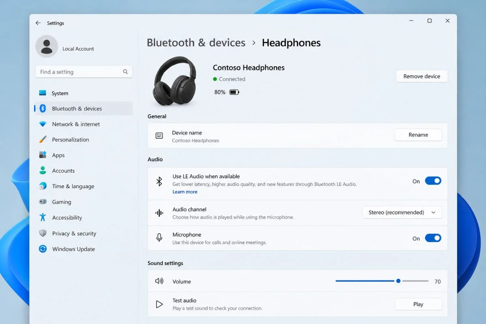Go to Gaming settings
This screenshot has height=324, width=486.
[x=83, y=202]
